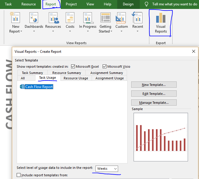Switch to the Resource Usage tab
This screenshot has width=199, height=179.
76,78
